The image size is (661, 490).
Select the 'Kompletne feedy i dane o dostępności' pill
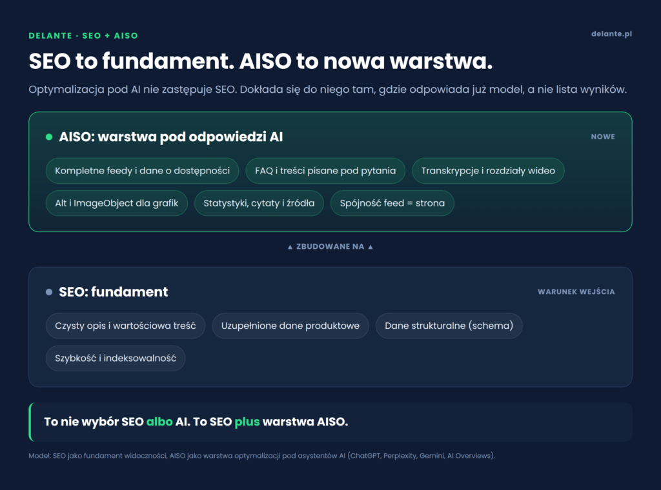pos(143,170)
